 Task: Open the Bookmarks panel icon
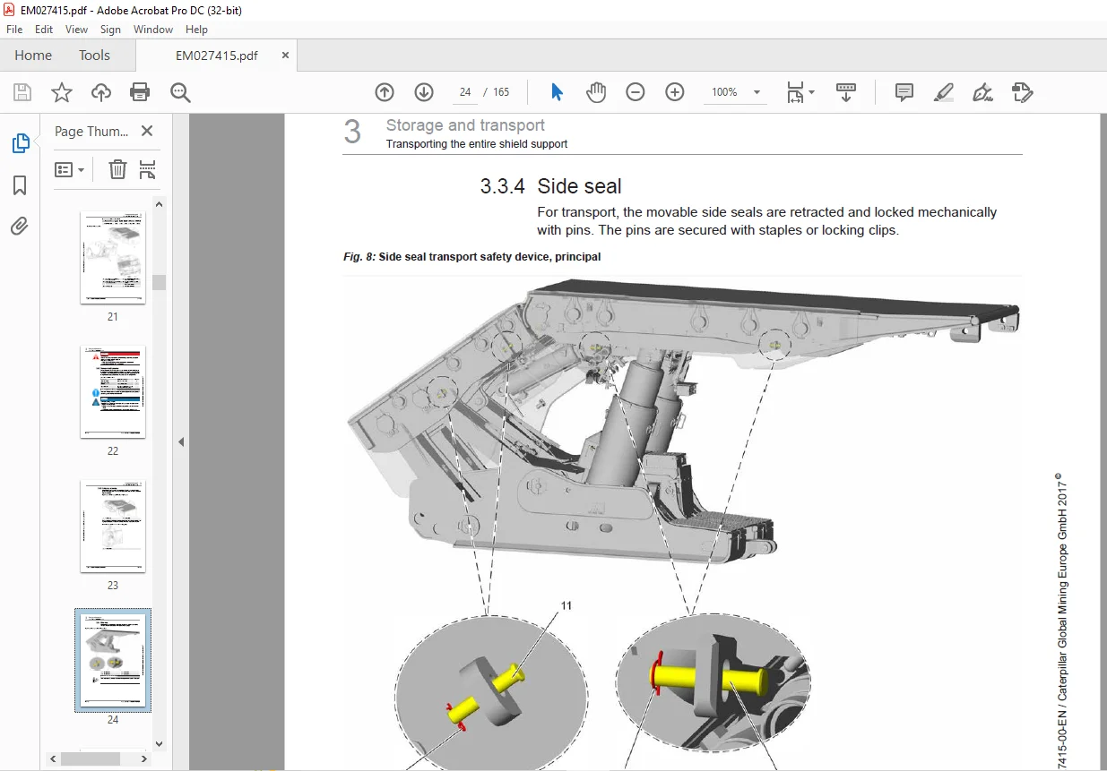coord(20,185)
